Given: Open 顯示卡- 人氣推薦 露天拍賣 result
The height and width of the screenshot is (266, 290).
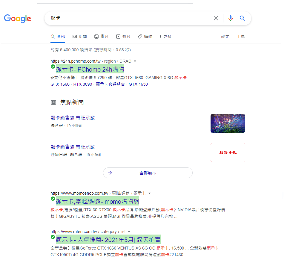Looking at the screenshot, I should [108, 240].
